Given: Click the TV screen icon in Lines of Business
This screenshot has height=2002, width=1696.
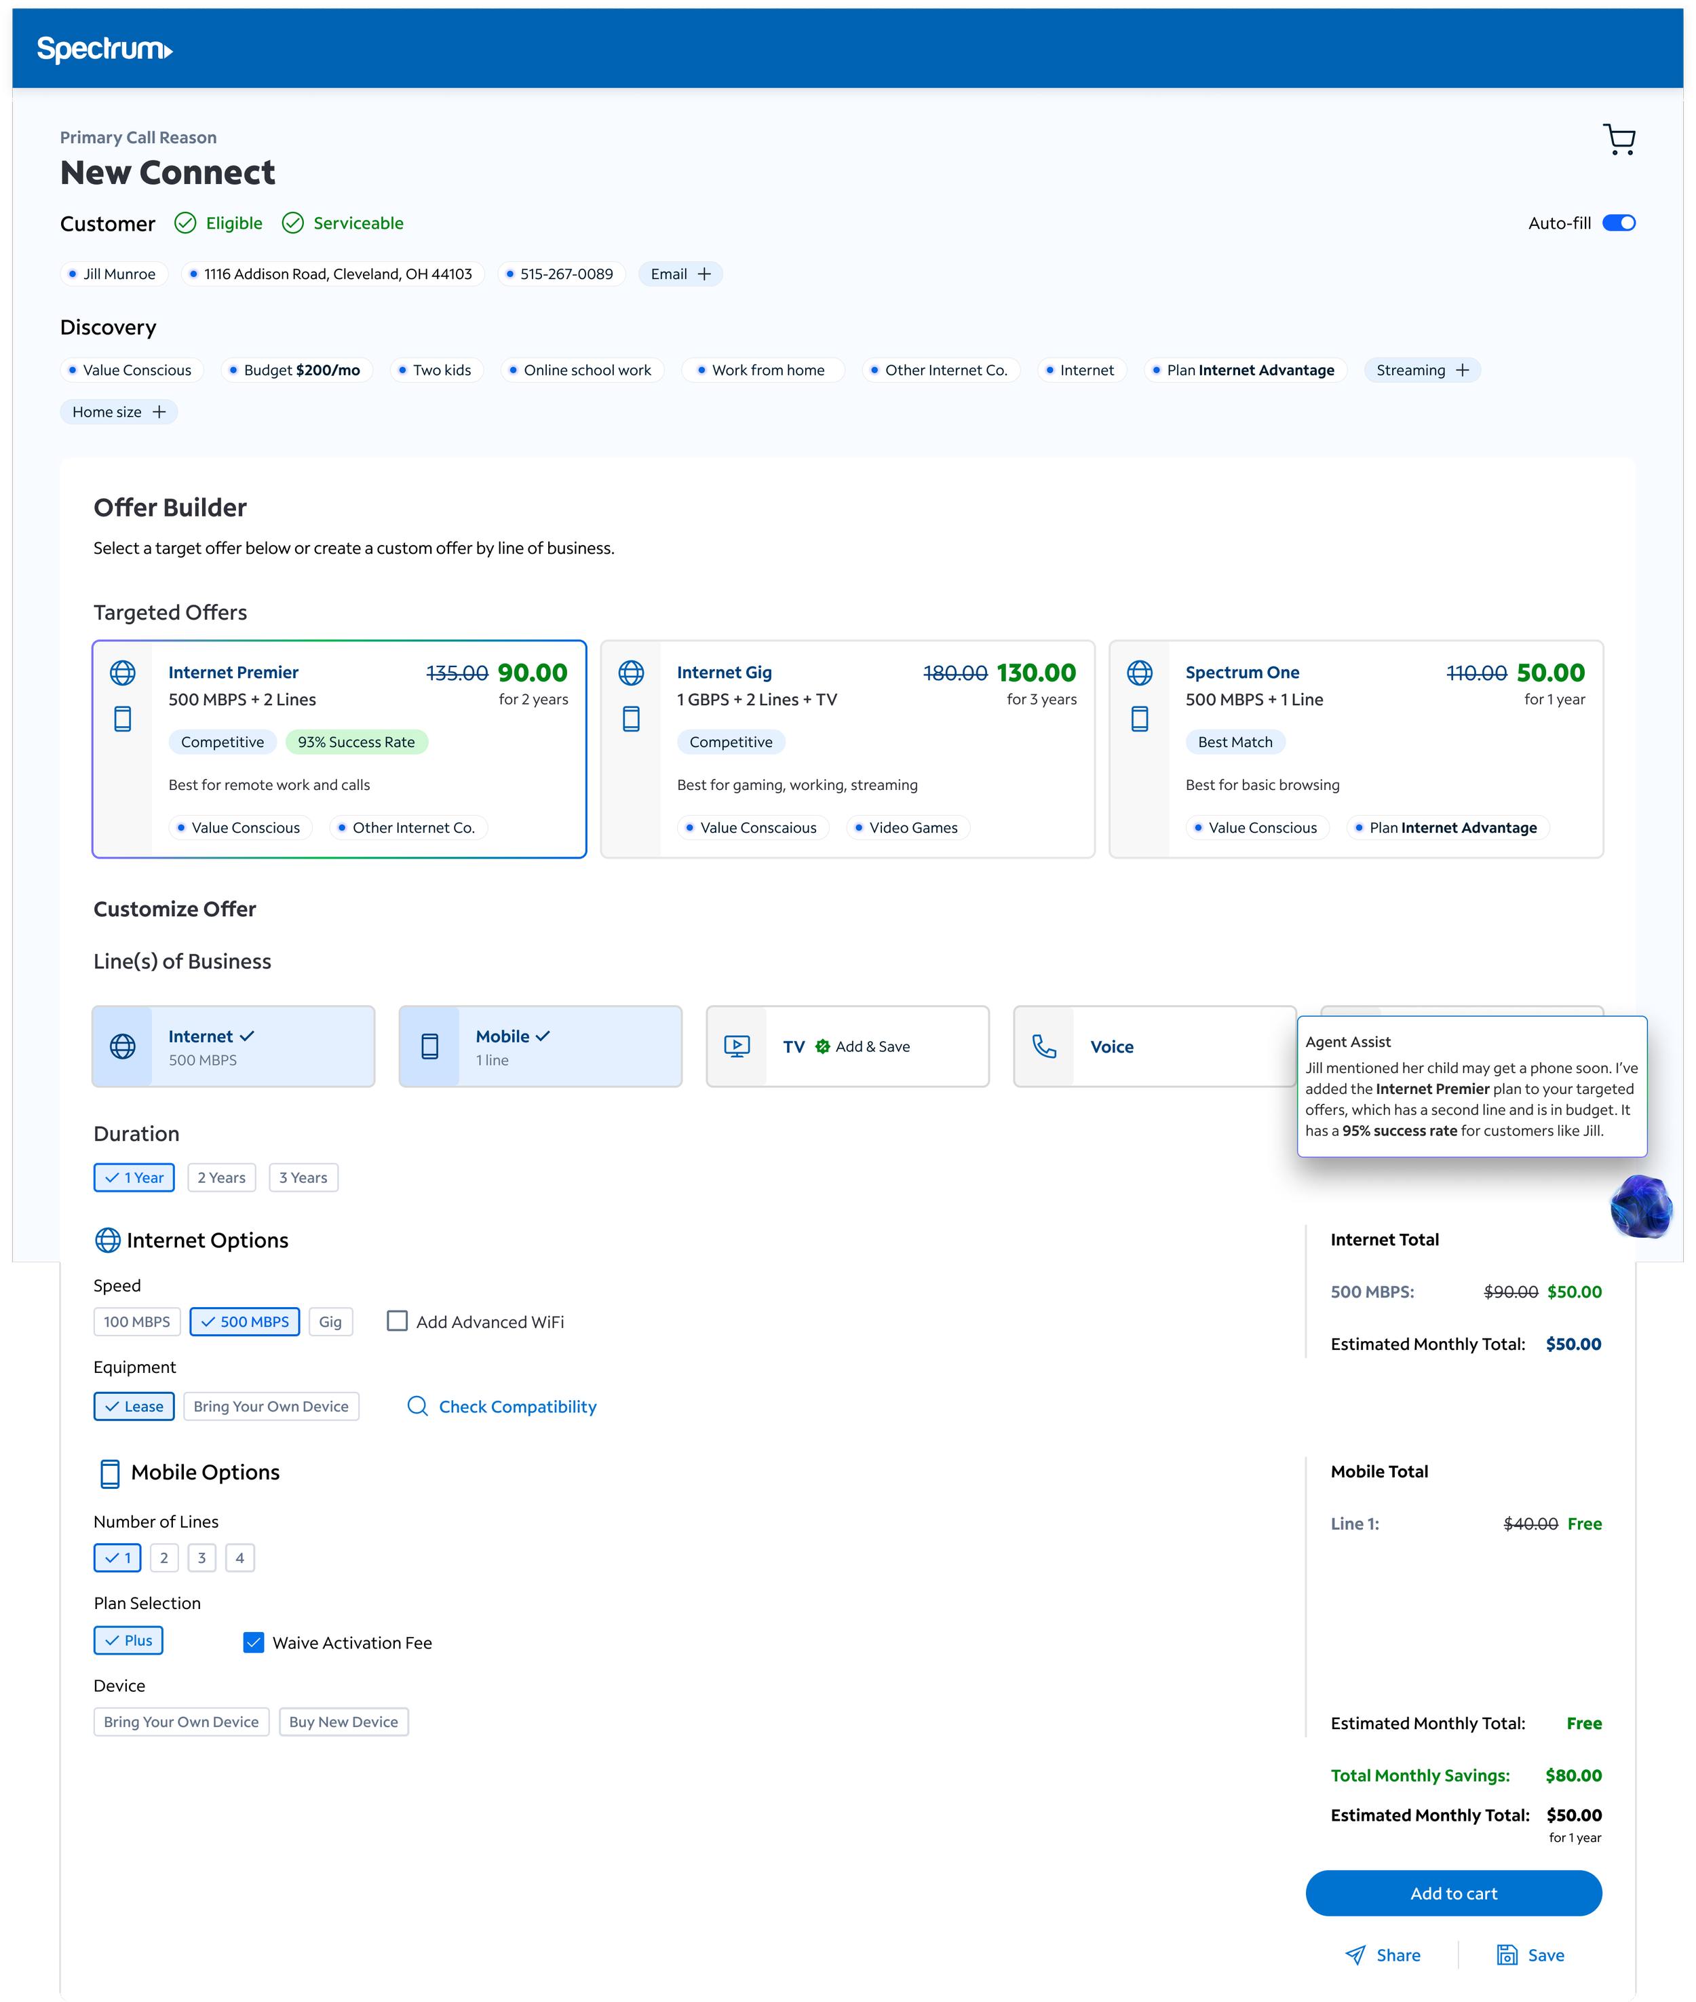Looking at the screenshot, I should point(737,1046).
